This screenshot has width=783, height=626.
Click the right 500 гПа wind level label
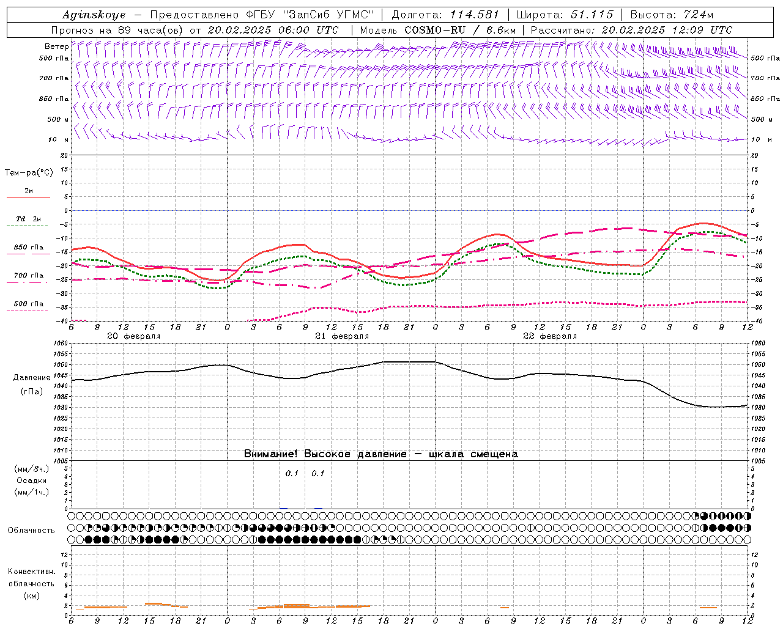coord(765,58)
